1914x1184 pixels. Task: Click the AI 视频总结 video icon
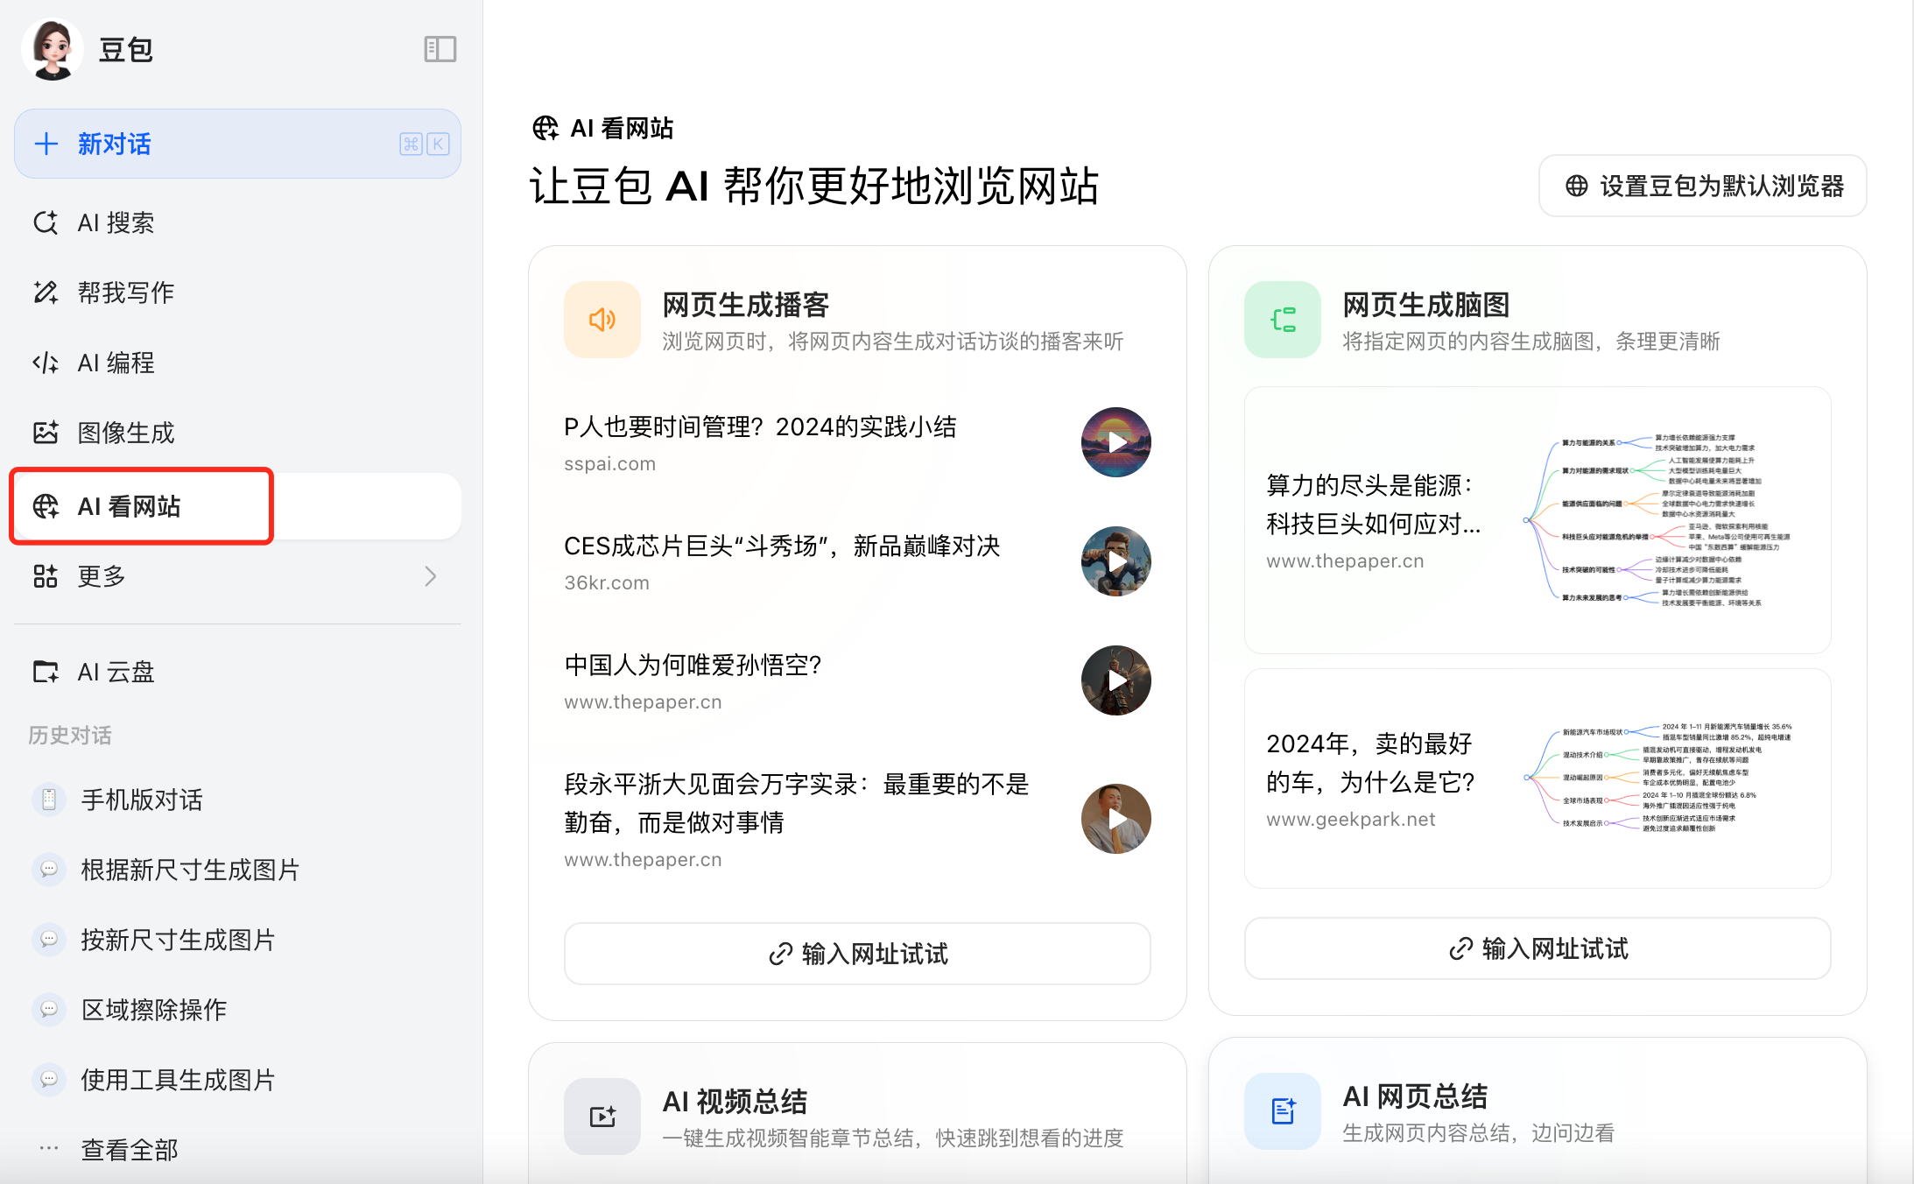pyautogui.click(x=602, y=1117)
